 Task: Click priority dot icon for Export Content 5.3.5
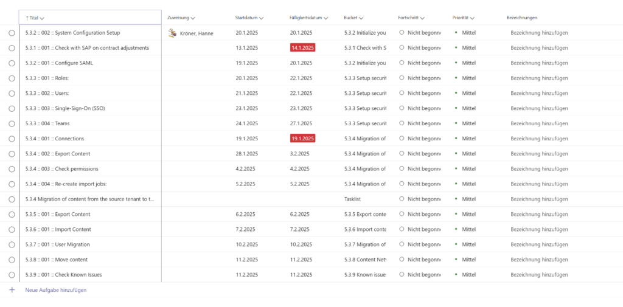click(x=456, y=214)
